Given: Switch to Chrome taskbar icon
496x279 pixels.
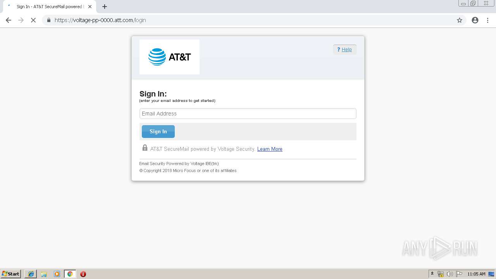Looking at the screenshot, I should pos(70,274).
